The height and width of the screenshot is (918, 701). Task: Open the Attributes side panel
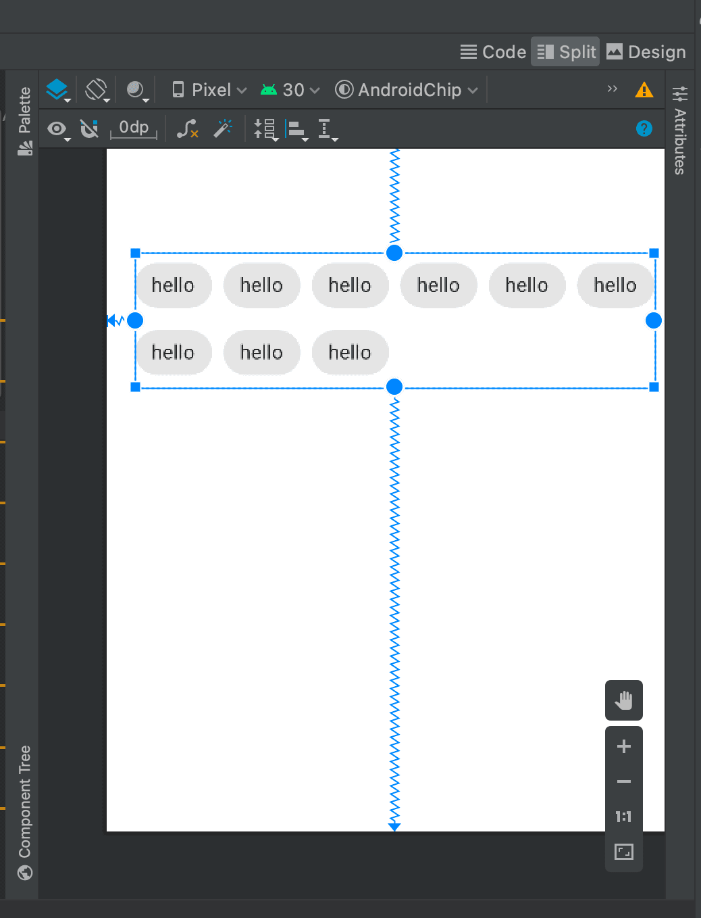(x=680, y=130)
